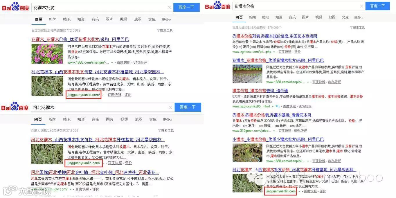Switch to 新闻 tab in 花灌木批发 search

(53, 19)
